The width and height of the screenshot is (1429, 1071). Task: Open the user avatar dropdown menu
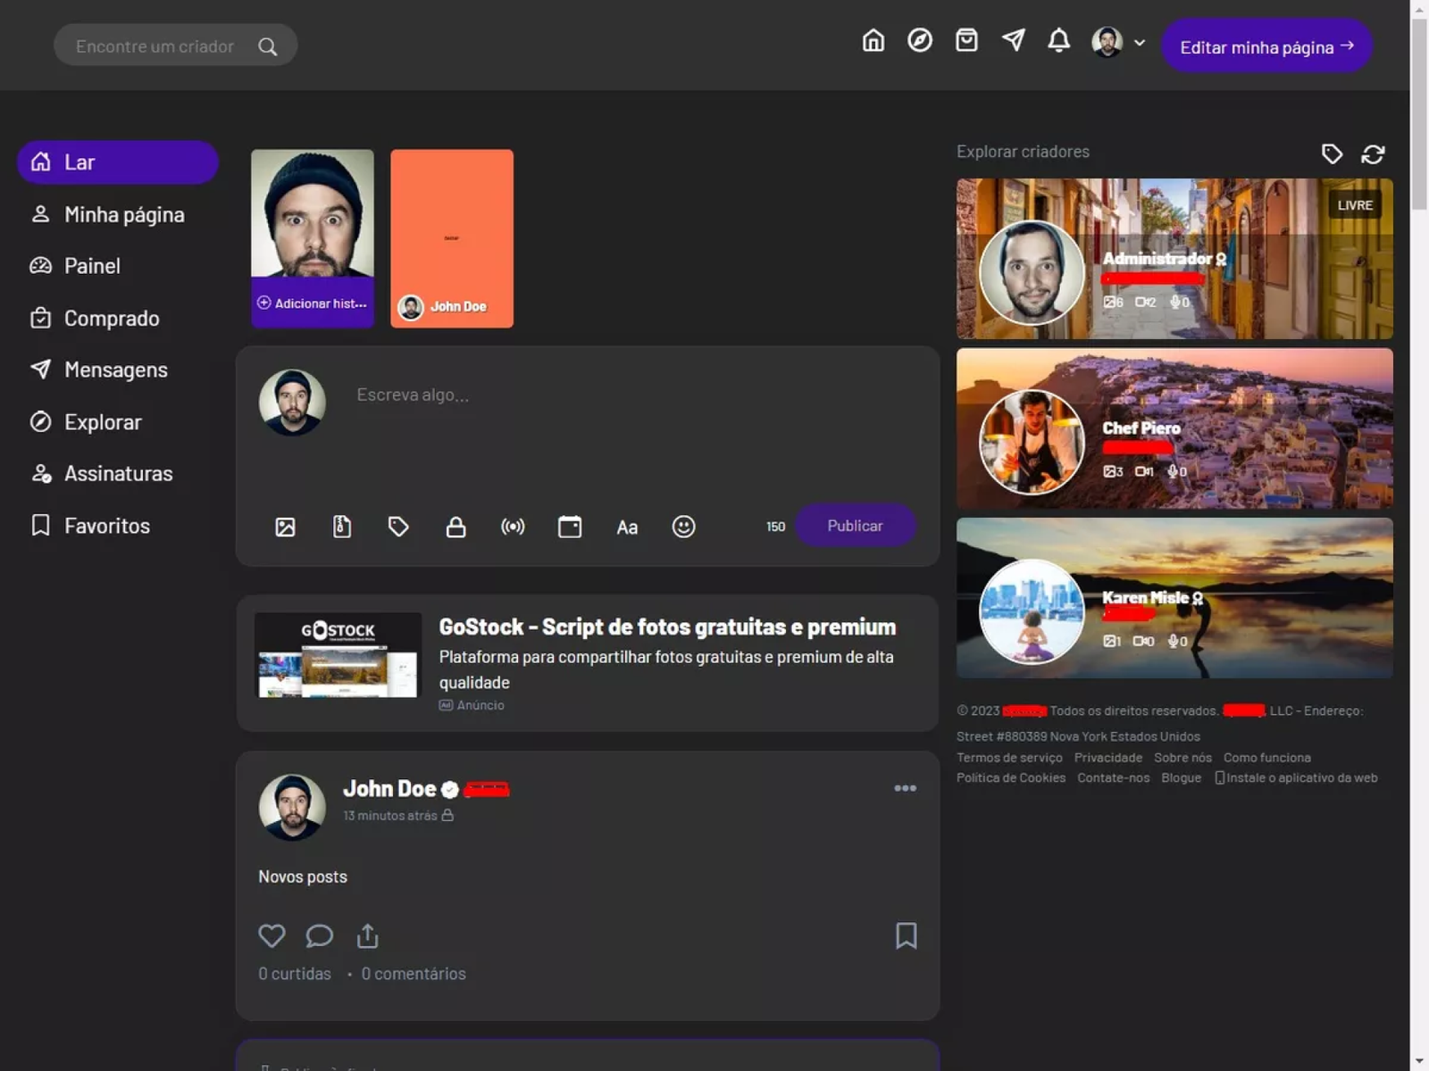click(x=1118, y=42)
